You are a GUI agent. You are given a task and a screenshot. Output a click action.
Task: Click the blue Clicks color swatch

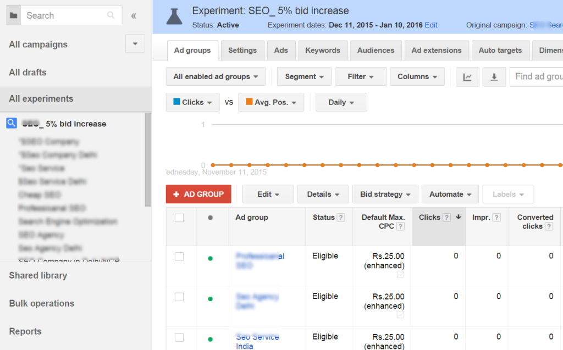coord(178,102)
